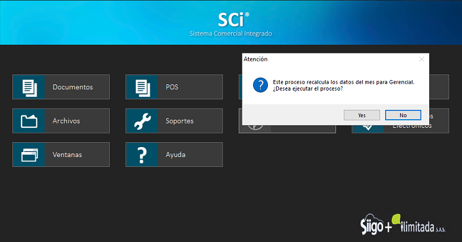Open the Archivos menu tile
The width and height of the screenshot is (462, 242).
tap(61, 121)
